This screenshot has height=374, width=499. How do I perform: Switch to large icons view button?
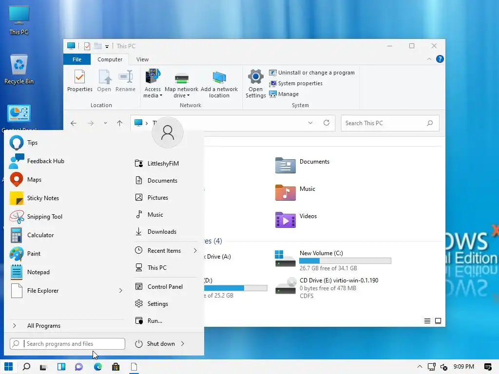(x=438, y=321)
